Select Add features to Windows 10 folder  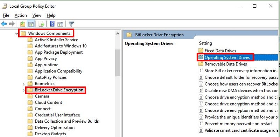(x=61, y=46)
